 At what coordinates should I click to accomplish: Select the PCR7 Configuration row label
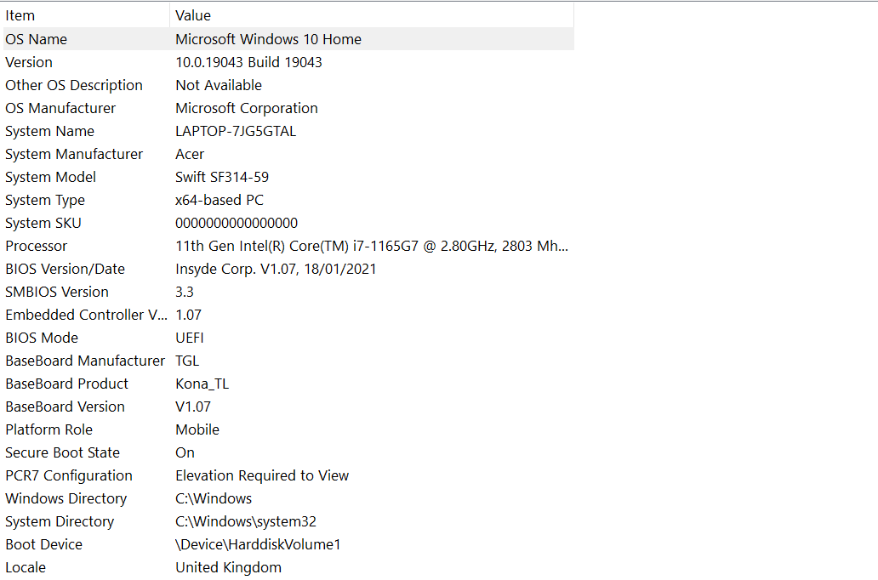pyautogui.click(x=69, y=475)
